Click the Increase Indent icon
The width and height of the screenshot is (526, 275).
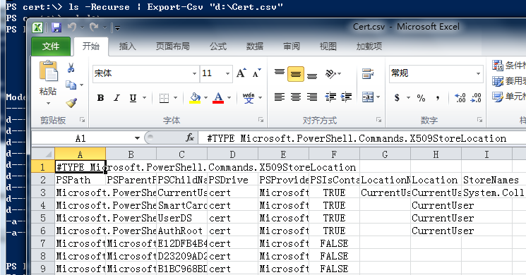point(346,97)
